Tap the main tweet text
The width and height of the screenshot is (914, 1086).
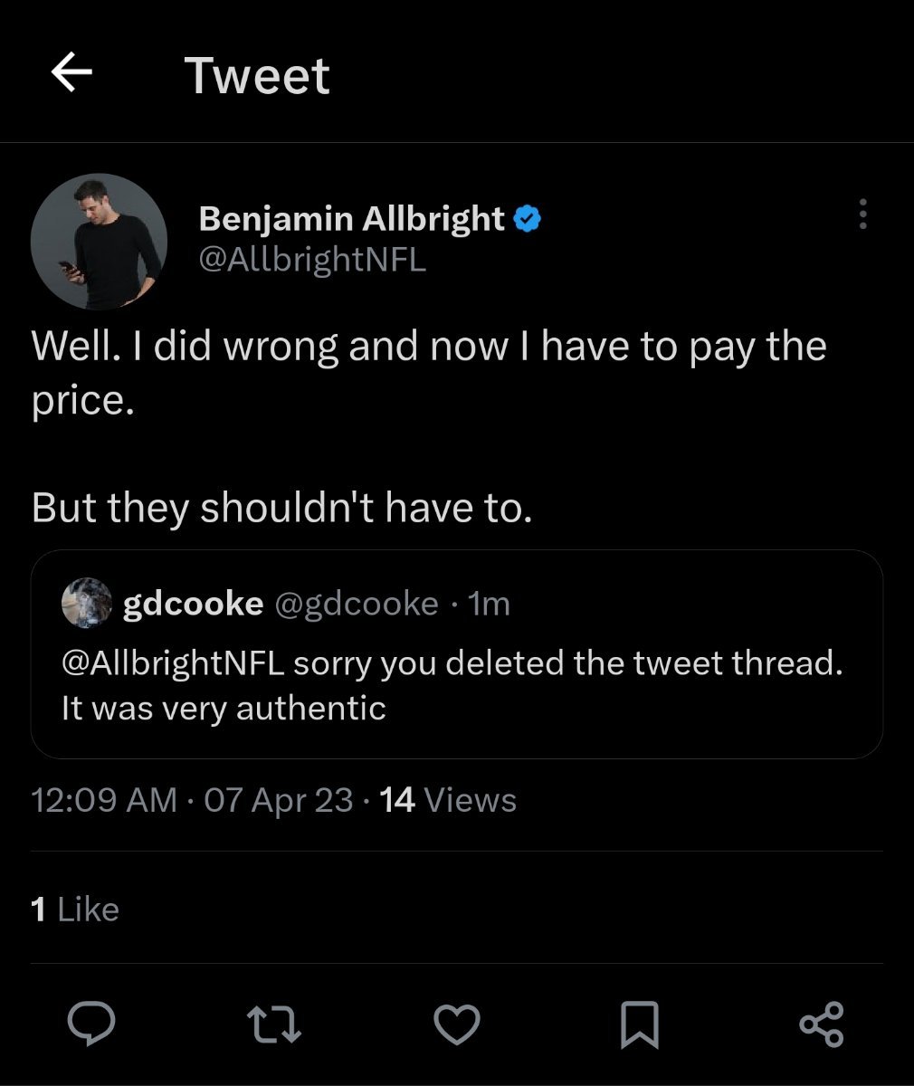[428, 373]
